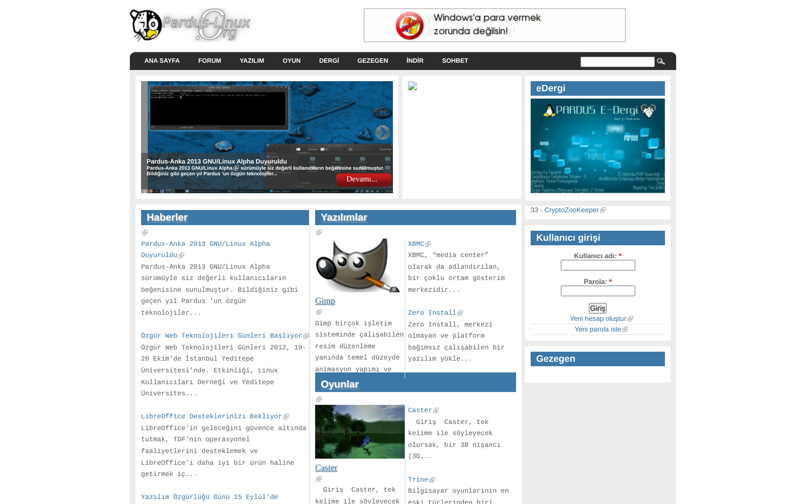
Task: Click external link icon after CryptoZooKeeper
Action: (x=603, y=211)
